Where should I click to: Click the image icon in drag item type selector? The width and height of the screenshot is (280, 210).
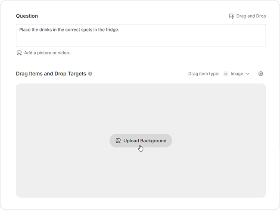[x=226, y=74]
